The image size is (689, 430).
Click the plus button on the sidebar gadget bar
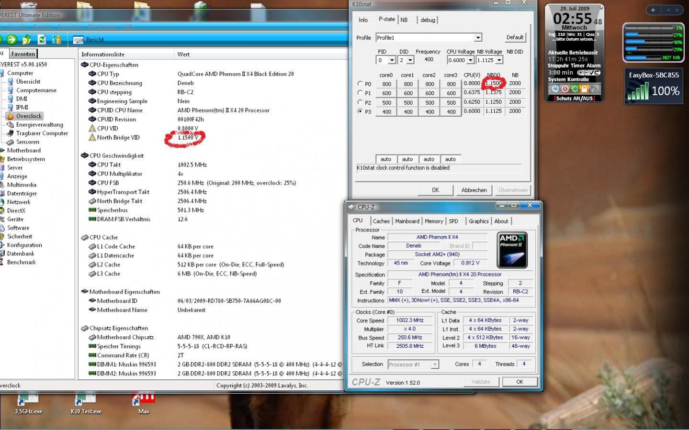coord(653,10)
